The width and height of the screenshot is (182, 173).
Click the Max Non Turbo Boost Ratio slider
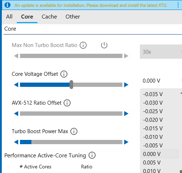(x=71, y=56)
